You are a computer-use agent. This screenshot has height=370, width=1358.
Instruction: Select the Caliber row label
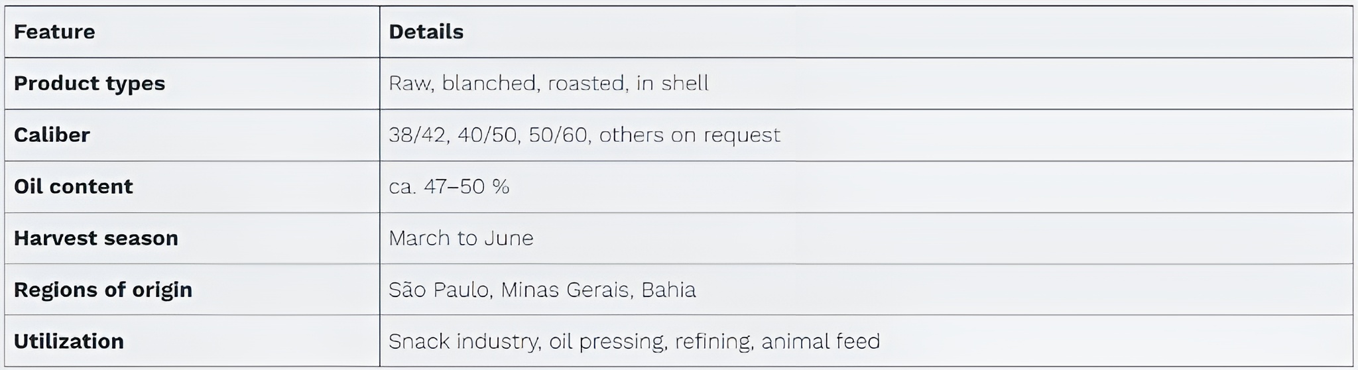tap(52, 135)
